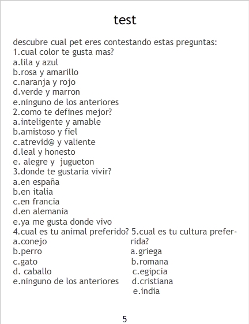Screen dimensions: 249x324
Task: Choose option 'b.rosa y amarillo'
Action: (46, 73)
